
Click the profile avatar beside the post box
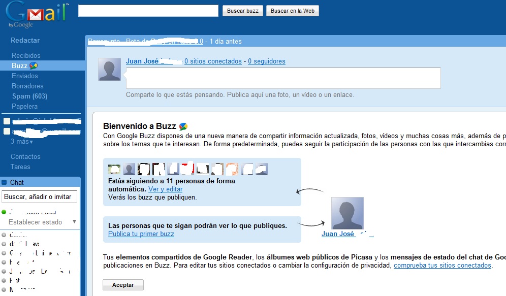(x=109, y=70)
